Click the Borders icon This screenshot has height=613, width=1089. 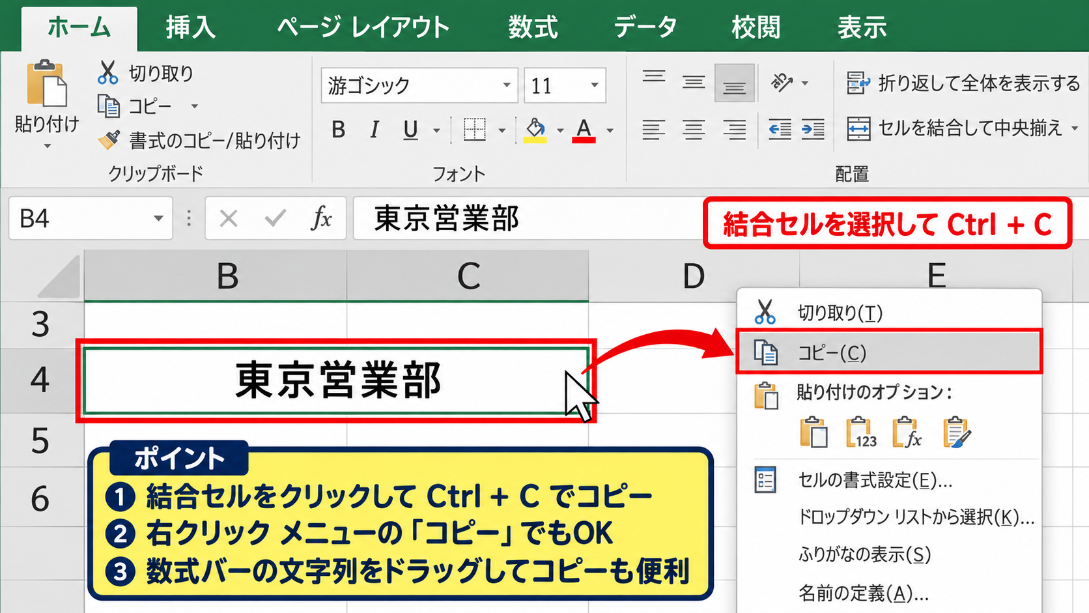tap(474, 130)
